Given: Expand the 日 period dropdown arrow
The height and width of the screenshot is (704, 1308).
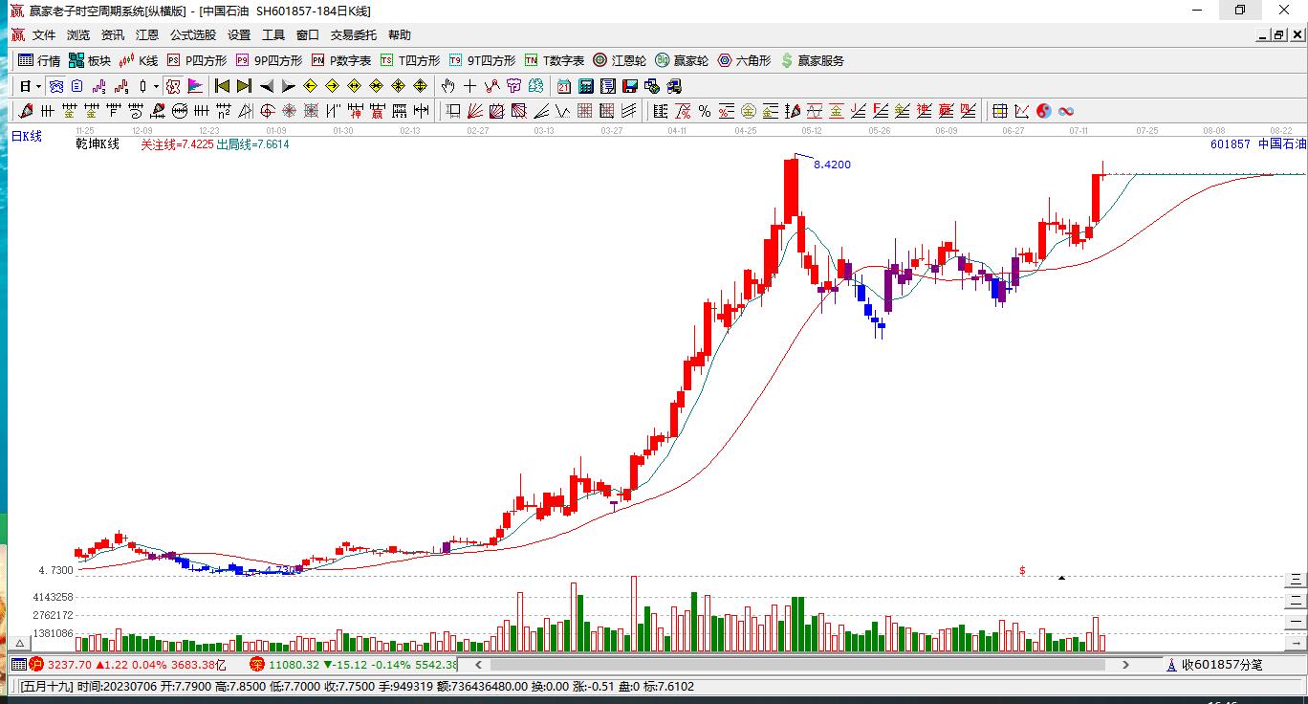Looking at the screenshot, I should click(38, 86).
